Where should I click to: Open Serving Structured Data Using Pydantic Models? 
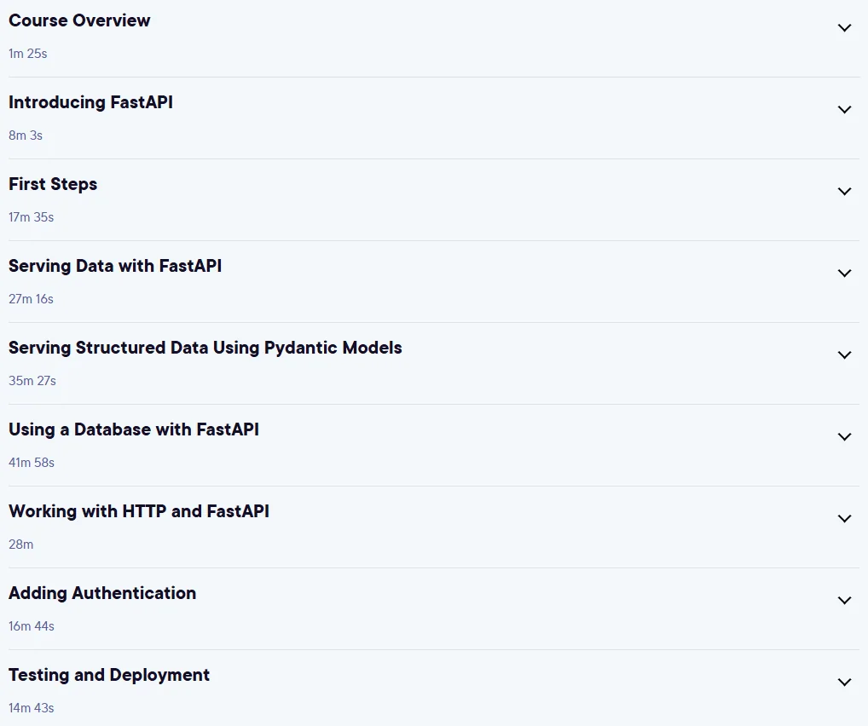205,348
